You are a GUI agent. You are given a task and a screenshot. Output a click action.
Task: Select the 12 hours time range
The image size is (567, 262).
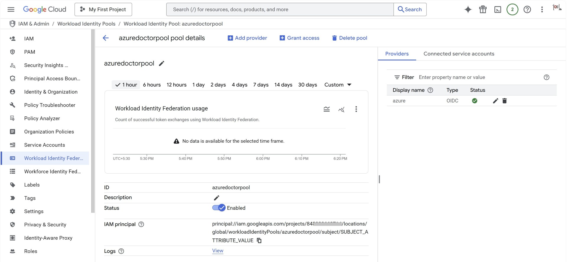[177, 85]
